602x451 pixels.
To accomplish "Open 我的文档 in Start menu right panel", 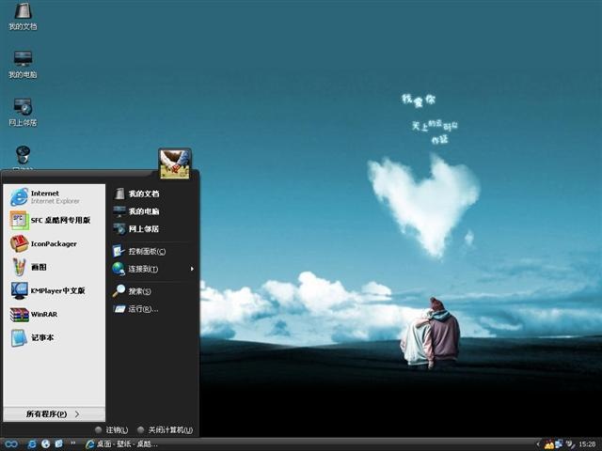I will [143, 194].
